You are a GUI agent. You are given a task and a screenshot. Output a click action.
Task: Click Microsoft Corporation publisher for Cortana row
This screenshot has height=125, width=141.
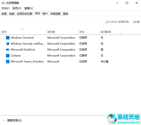(61, 55)
